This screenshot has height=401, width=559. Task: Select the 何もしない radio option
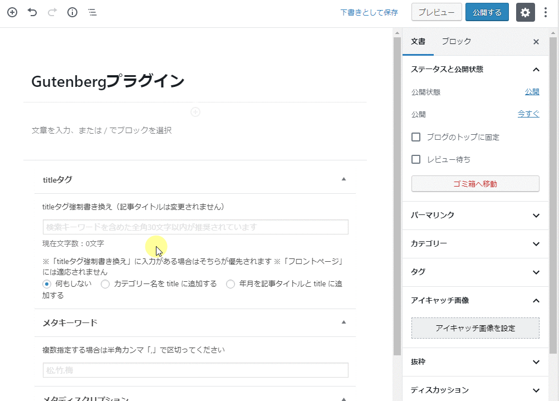[47, 284]
